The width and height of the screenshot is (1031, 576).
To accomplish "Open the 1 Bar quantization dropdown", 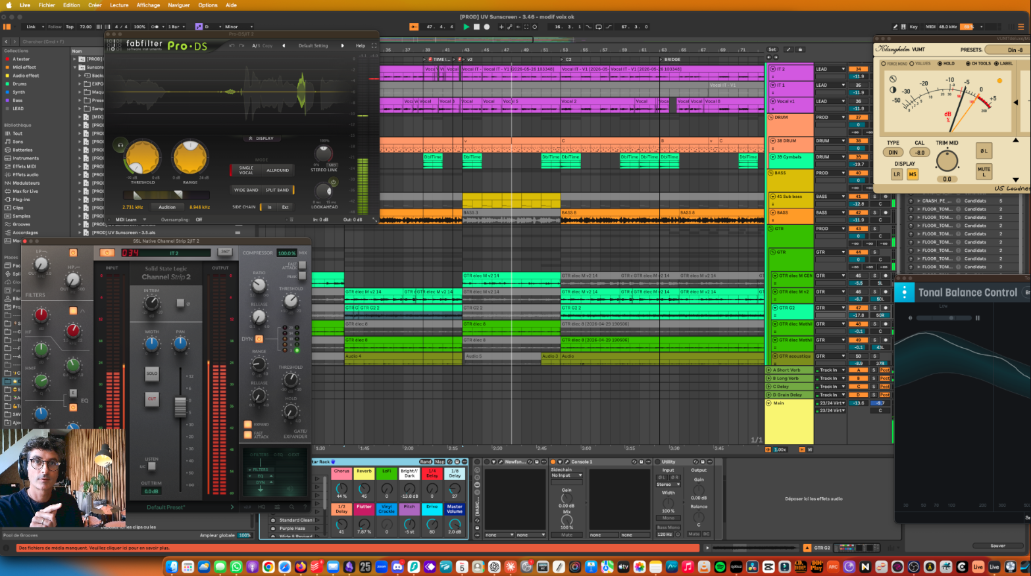I will pyautogui.click(x=176, y=27).
